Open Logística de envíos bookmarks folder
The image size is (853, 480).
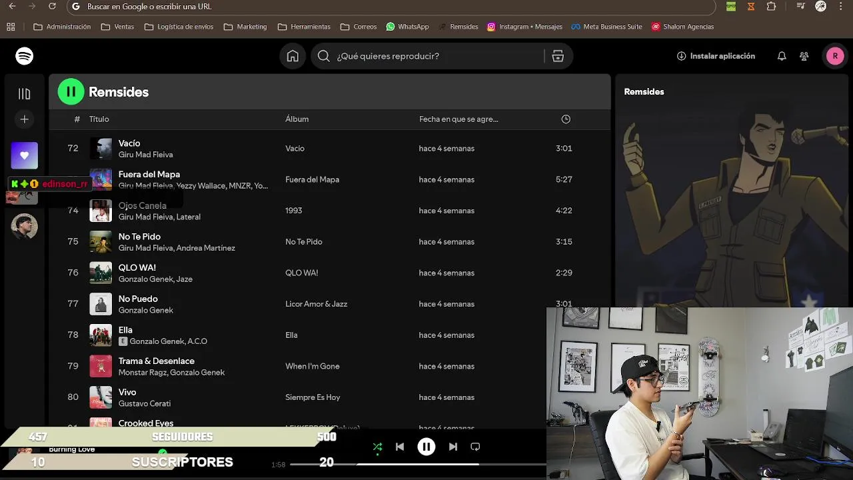(x=179, y=27)
